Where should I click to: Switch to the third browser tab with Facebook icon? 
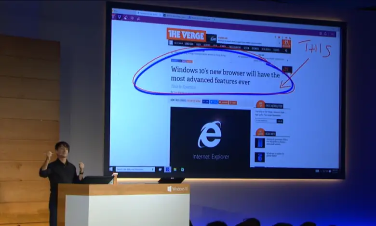[x=200, y=18]
